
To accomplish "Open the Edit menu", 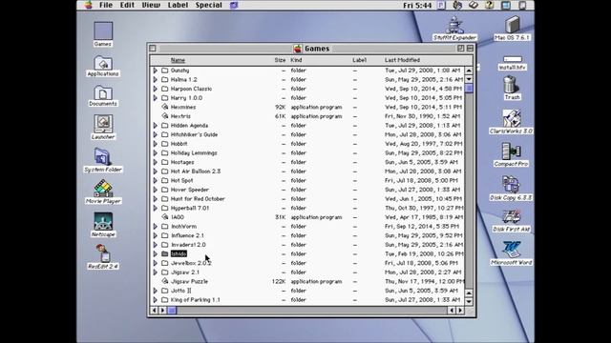I will pyautogui.click(x=127, y=5).
